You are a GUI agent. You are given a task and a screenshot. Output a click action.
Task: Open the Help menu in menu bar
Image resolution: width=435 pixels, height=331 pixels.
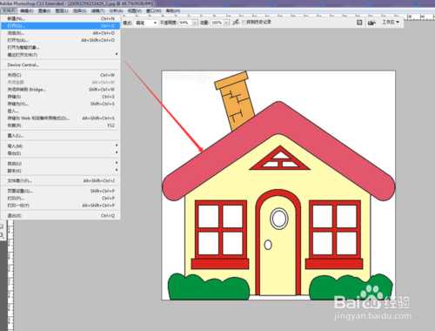click(x=173, y=10)
